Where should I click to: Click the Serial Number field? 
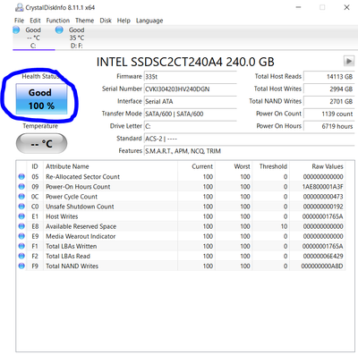(191, 89)
